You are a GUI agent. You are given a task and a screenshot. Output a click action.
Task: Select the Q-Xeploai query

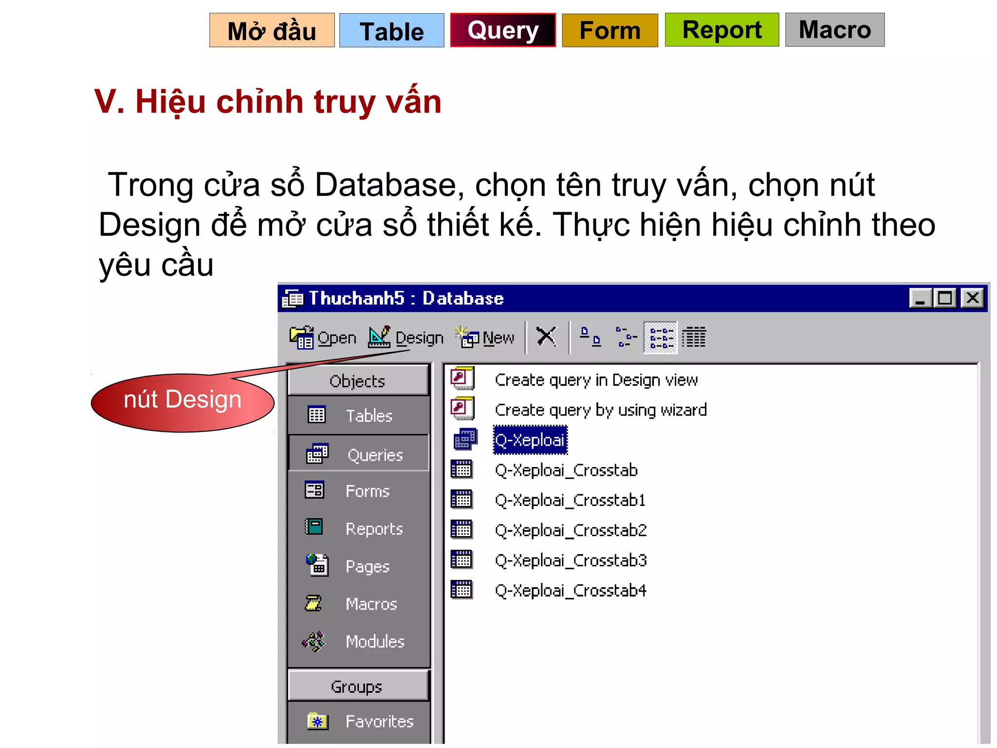click(x=530, y=440)
